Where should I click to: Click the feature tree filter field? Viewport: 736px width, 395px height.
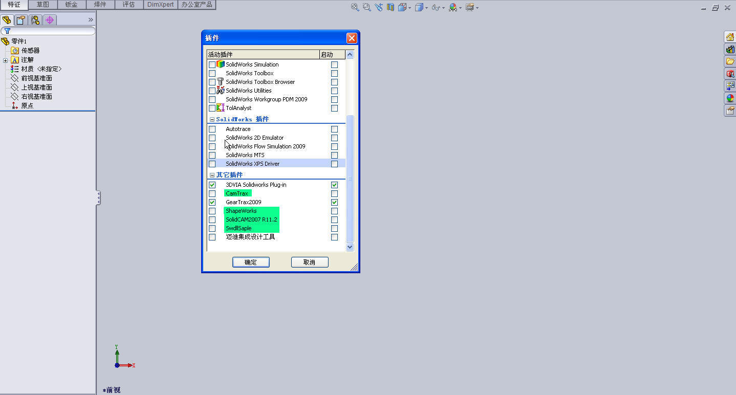48,31
